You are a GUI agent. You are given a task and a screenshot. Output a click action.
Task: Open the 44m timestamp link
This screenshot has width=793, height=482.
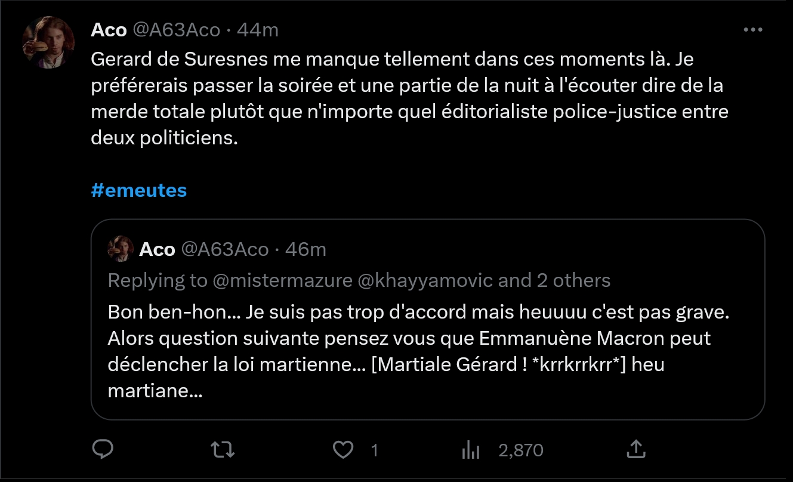258,30
